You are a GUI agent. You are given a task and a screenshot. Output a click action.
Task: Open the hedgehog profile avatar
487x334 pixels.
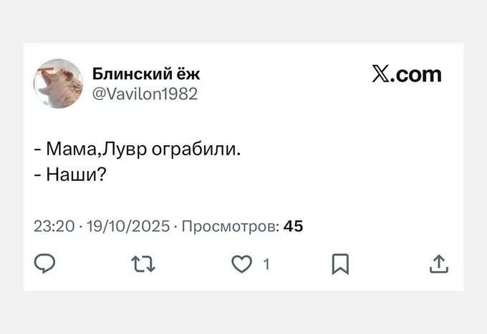(59, 83)
